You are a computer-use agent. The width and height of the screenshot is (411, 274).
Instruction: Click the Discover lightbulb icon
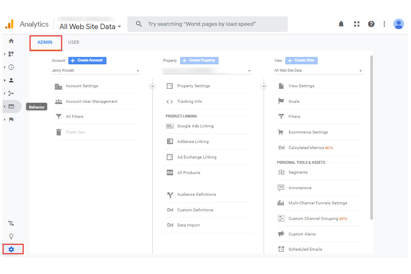point(11,236)
